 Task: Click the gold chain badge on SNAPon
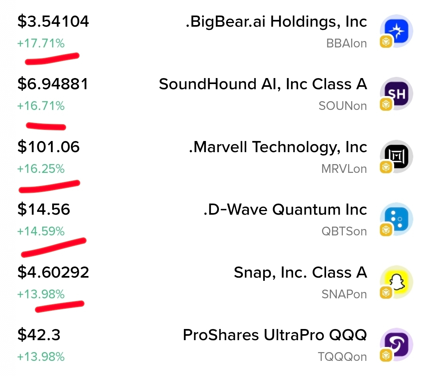[386, 293]
